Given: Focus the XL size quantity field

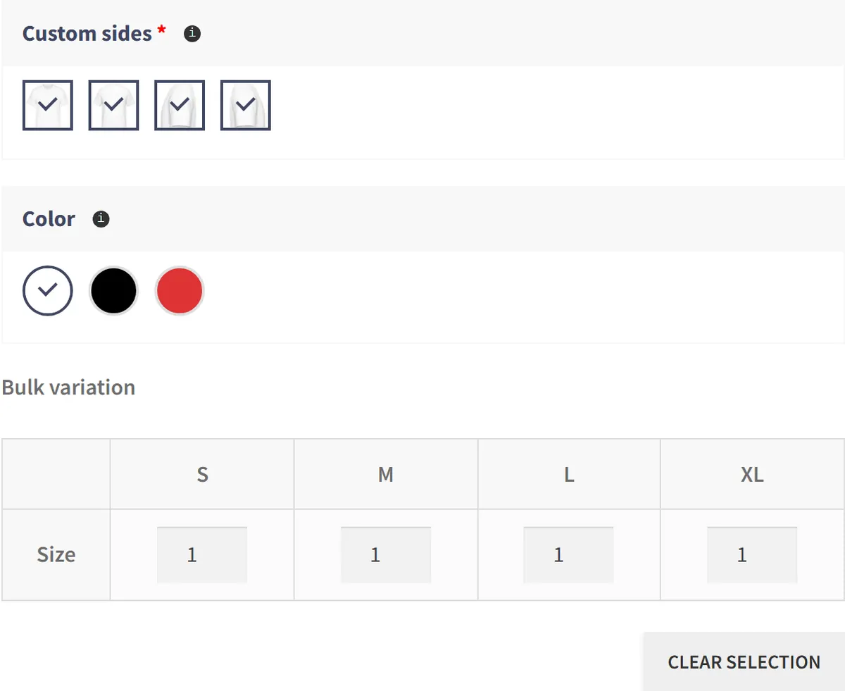Looking at the screenshot, I should pos(752,555).
